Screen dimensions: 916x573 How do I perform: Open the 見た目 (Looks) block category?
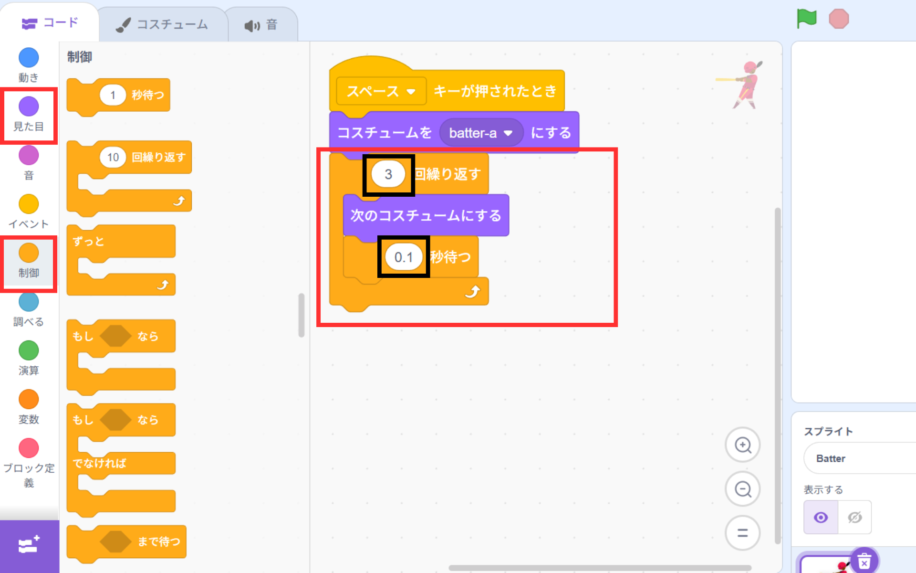(29, 115)
